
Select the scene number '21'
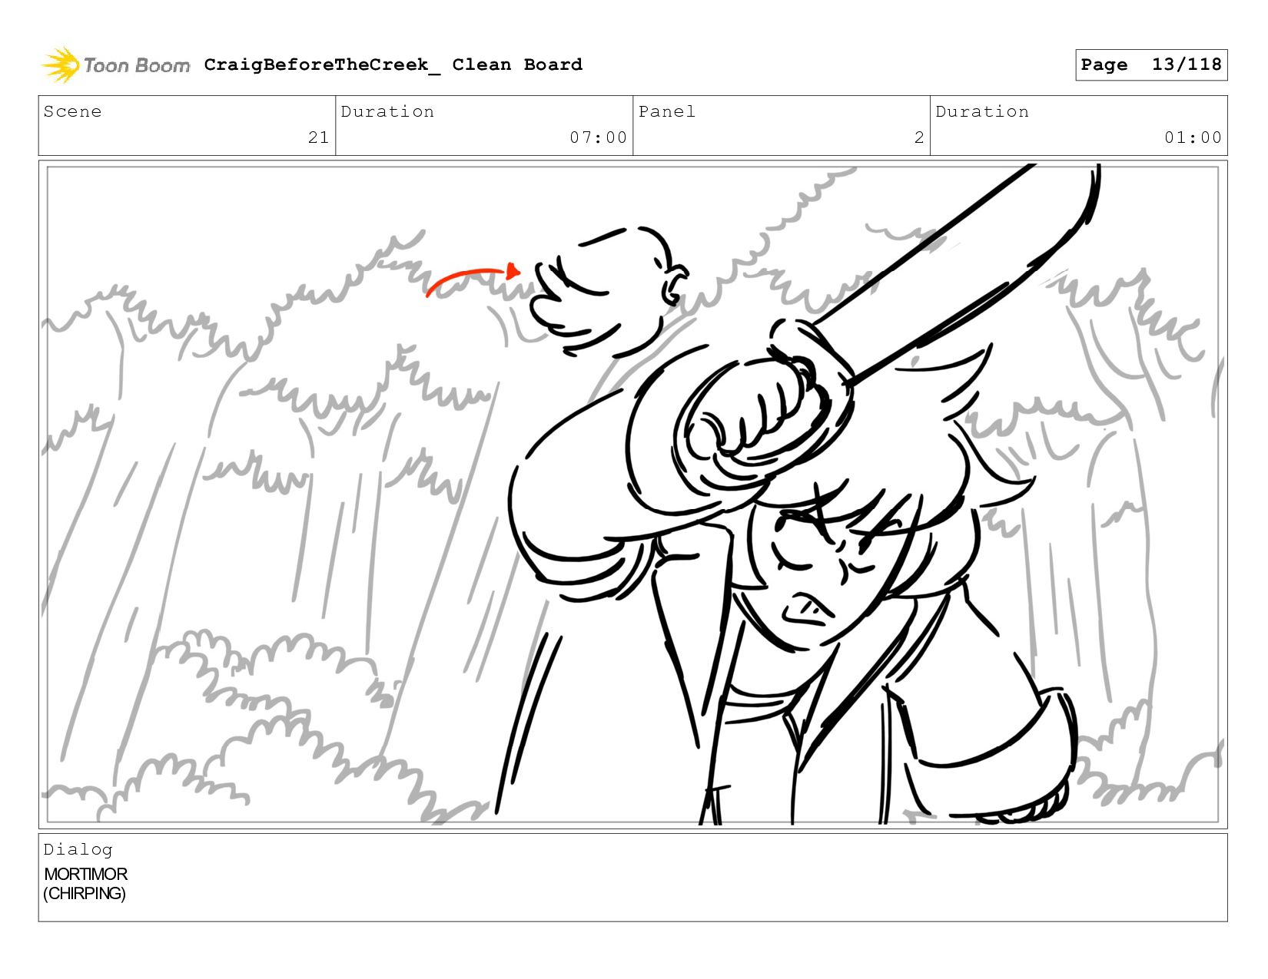point(318,137)
